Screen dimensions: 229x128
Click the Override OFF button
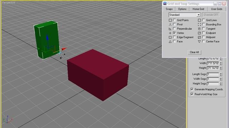211,15
